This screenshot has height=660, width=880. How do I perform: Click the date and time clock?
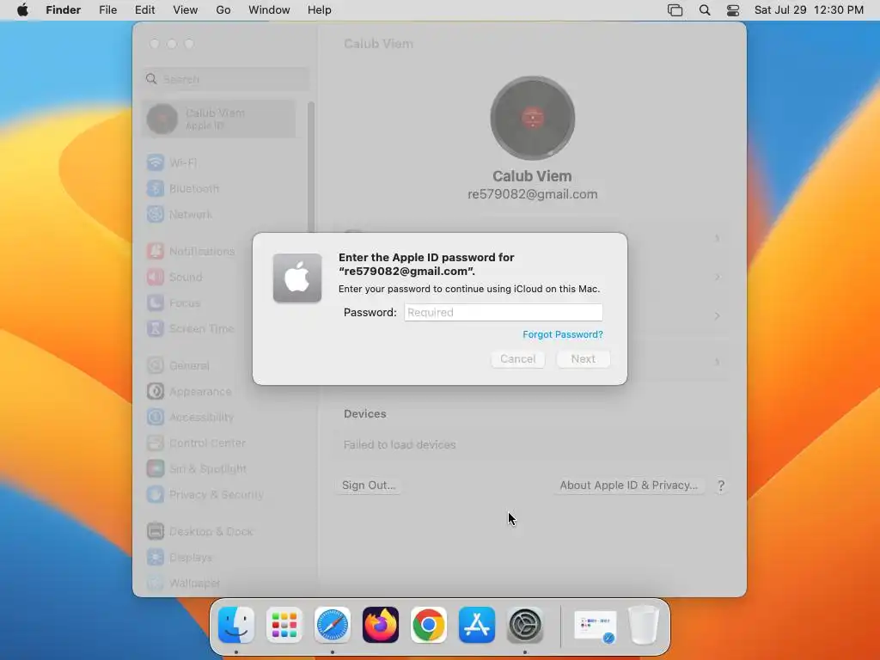809,10
